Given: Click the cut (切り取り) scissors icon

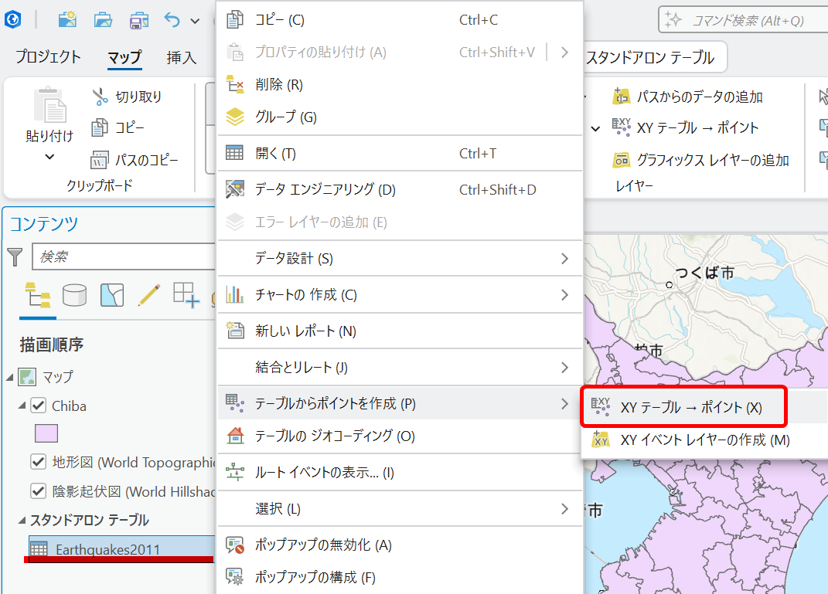Looking at the screenshot, I should (101, 97).
